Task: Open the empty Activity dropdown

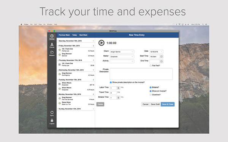Action: pyautogui.click(x=122, y=61)
